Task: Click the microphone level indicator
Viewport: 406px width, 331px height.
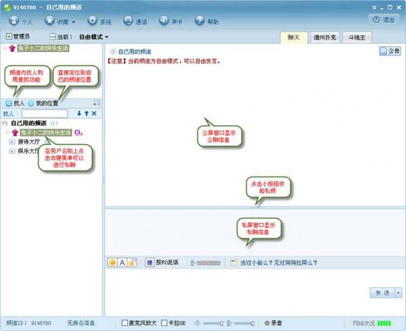Action: 206,263
